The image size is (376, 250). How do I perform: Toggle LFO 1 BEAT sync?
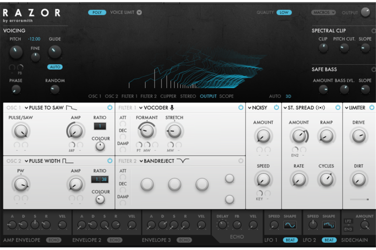[x=290, y=240]
